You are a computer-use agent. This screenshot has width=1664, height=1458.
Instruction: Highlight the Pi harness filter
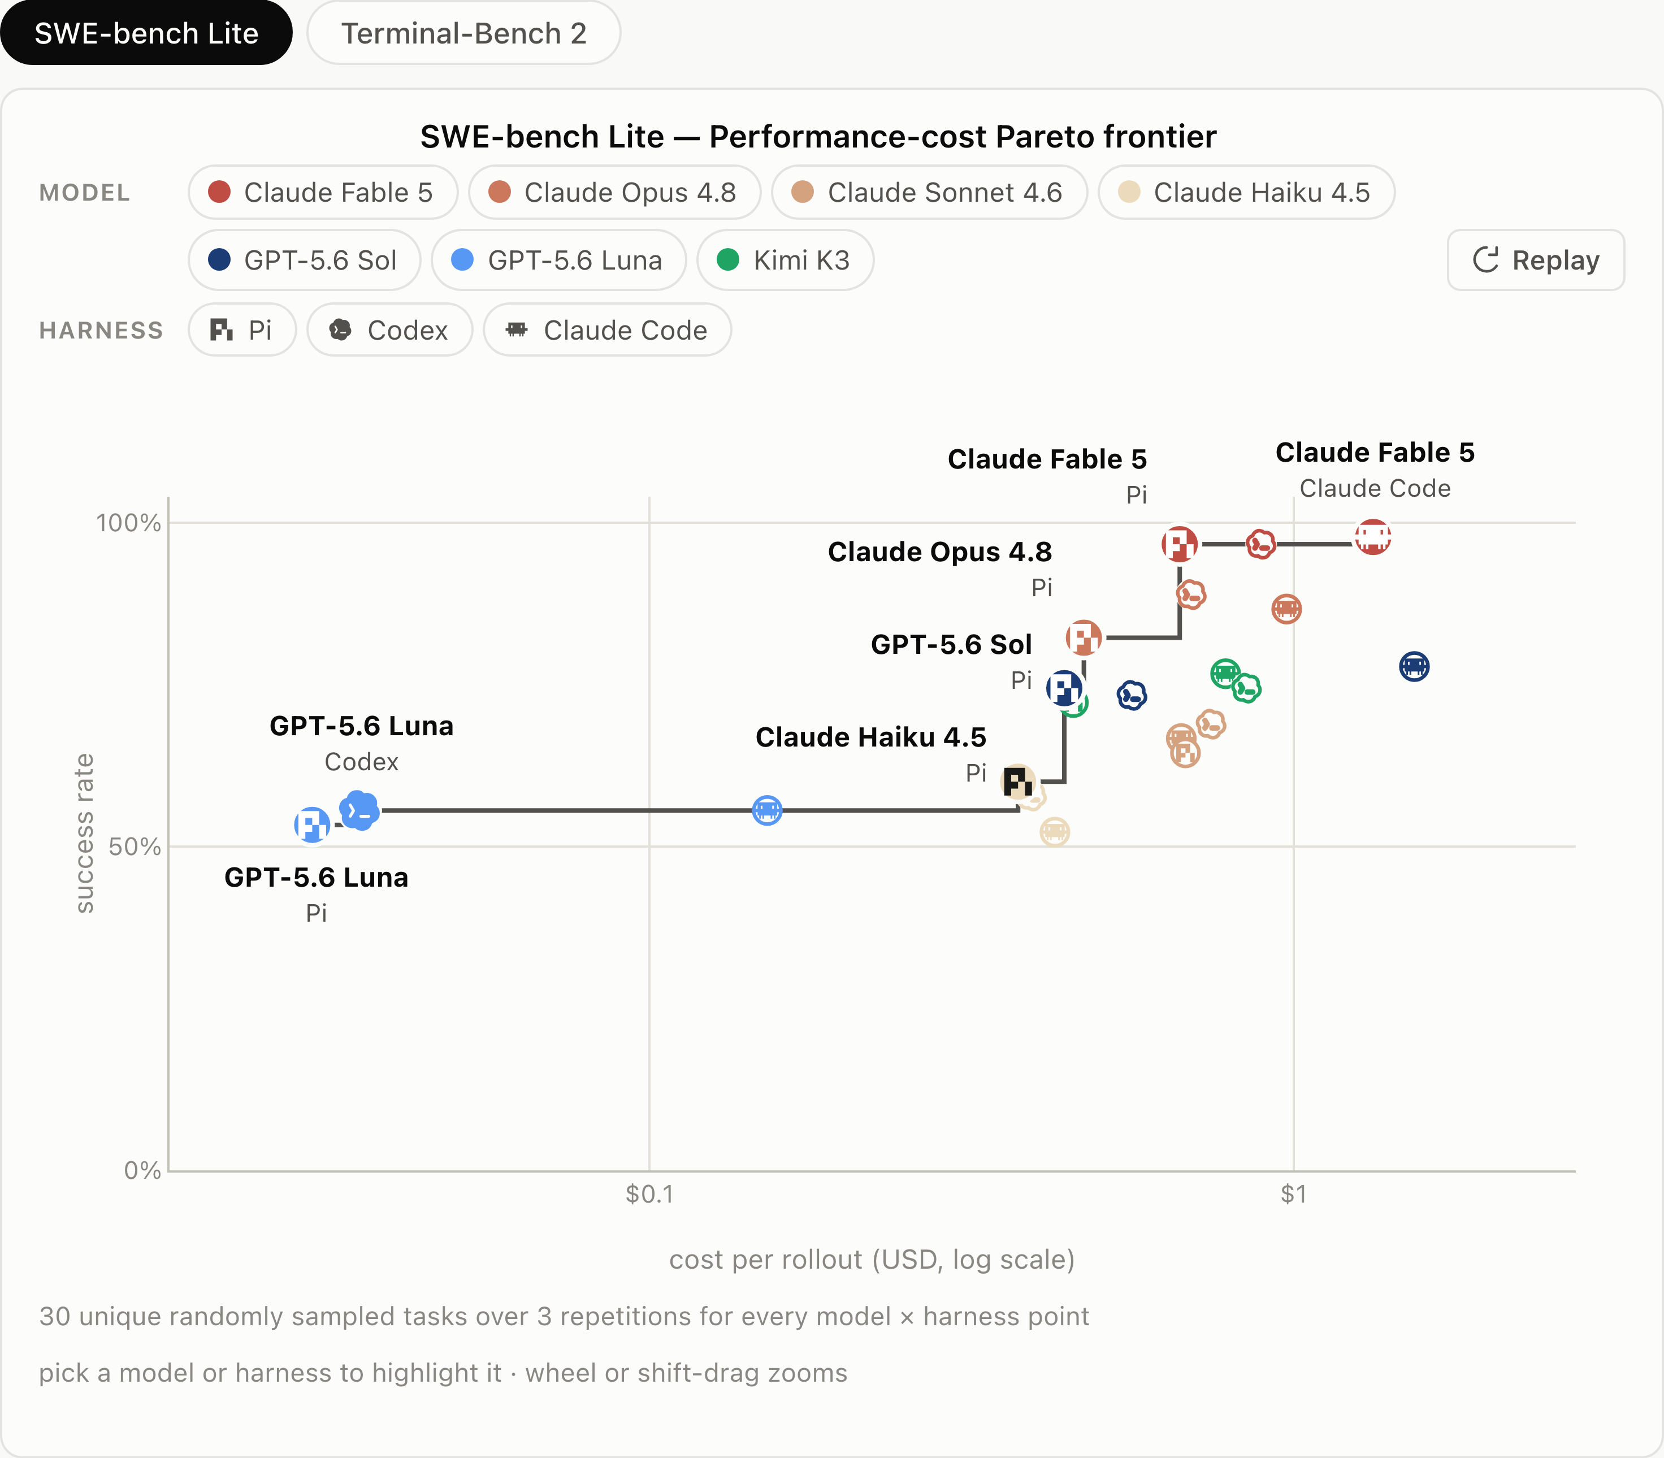point(242,329)
